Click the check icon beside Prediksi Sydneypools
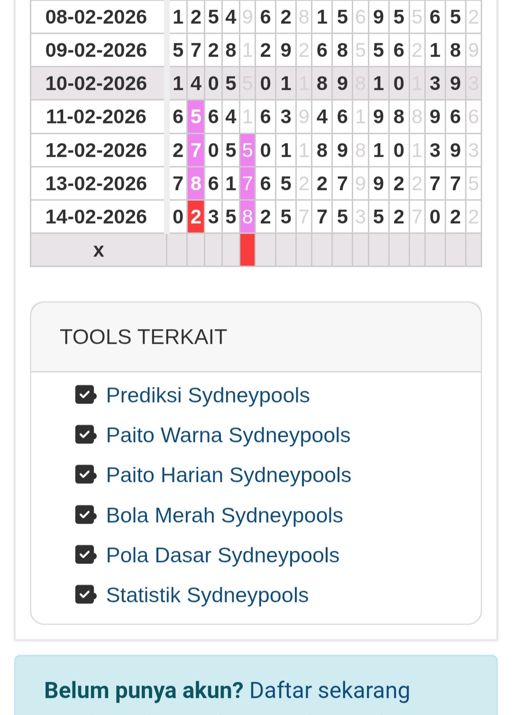 [x=85, y=395]
